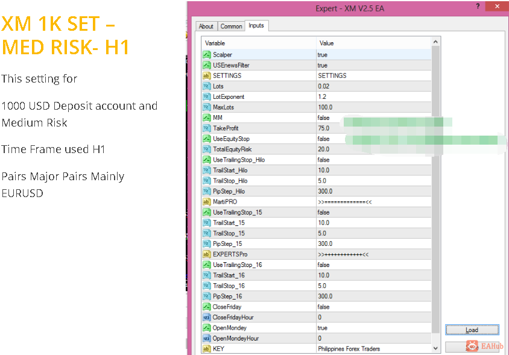The width and height of the screenshot is (509, 355).
Task: Click the Load button
Action: (472, 330)
